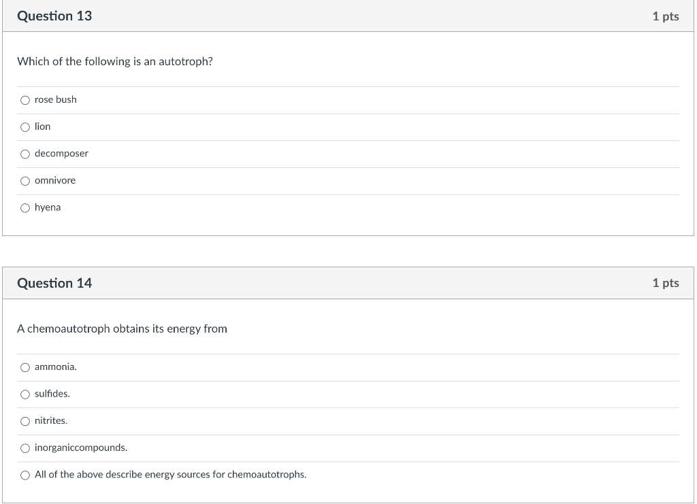Click the chemoautotroph question text
The height and width of the screenshot is (504, 697).
coord(123,329)
